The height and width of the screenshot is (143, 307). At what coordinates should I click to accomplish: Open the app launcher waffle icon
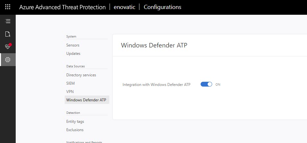(8, 7)
